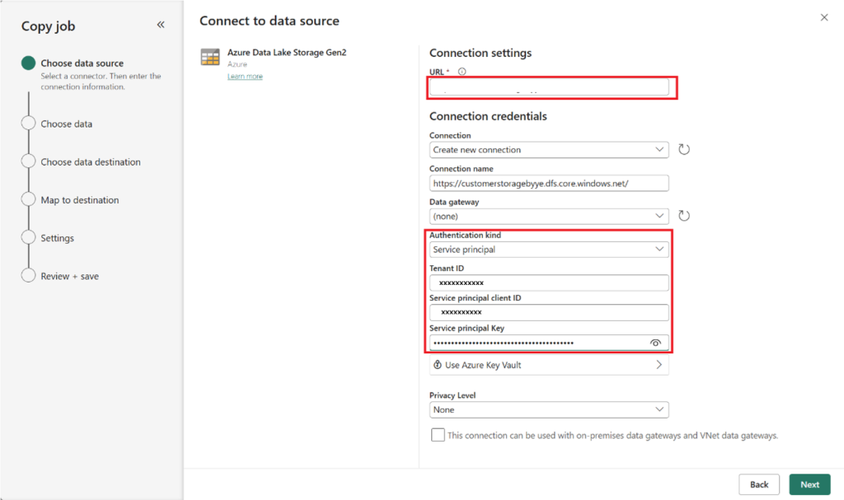Viewport: 844px width, 500px height.
Task: Expand the Privacy Level dropdown
Action: pyautogui.click(x=548, y=409)
